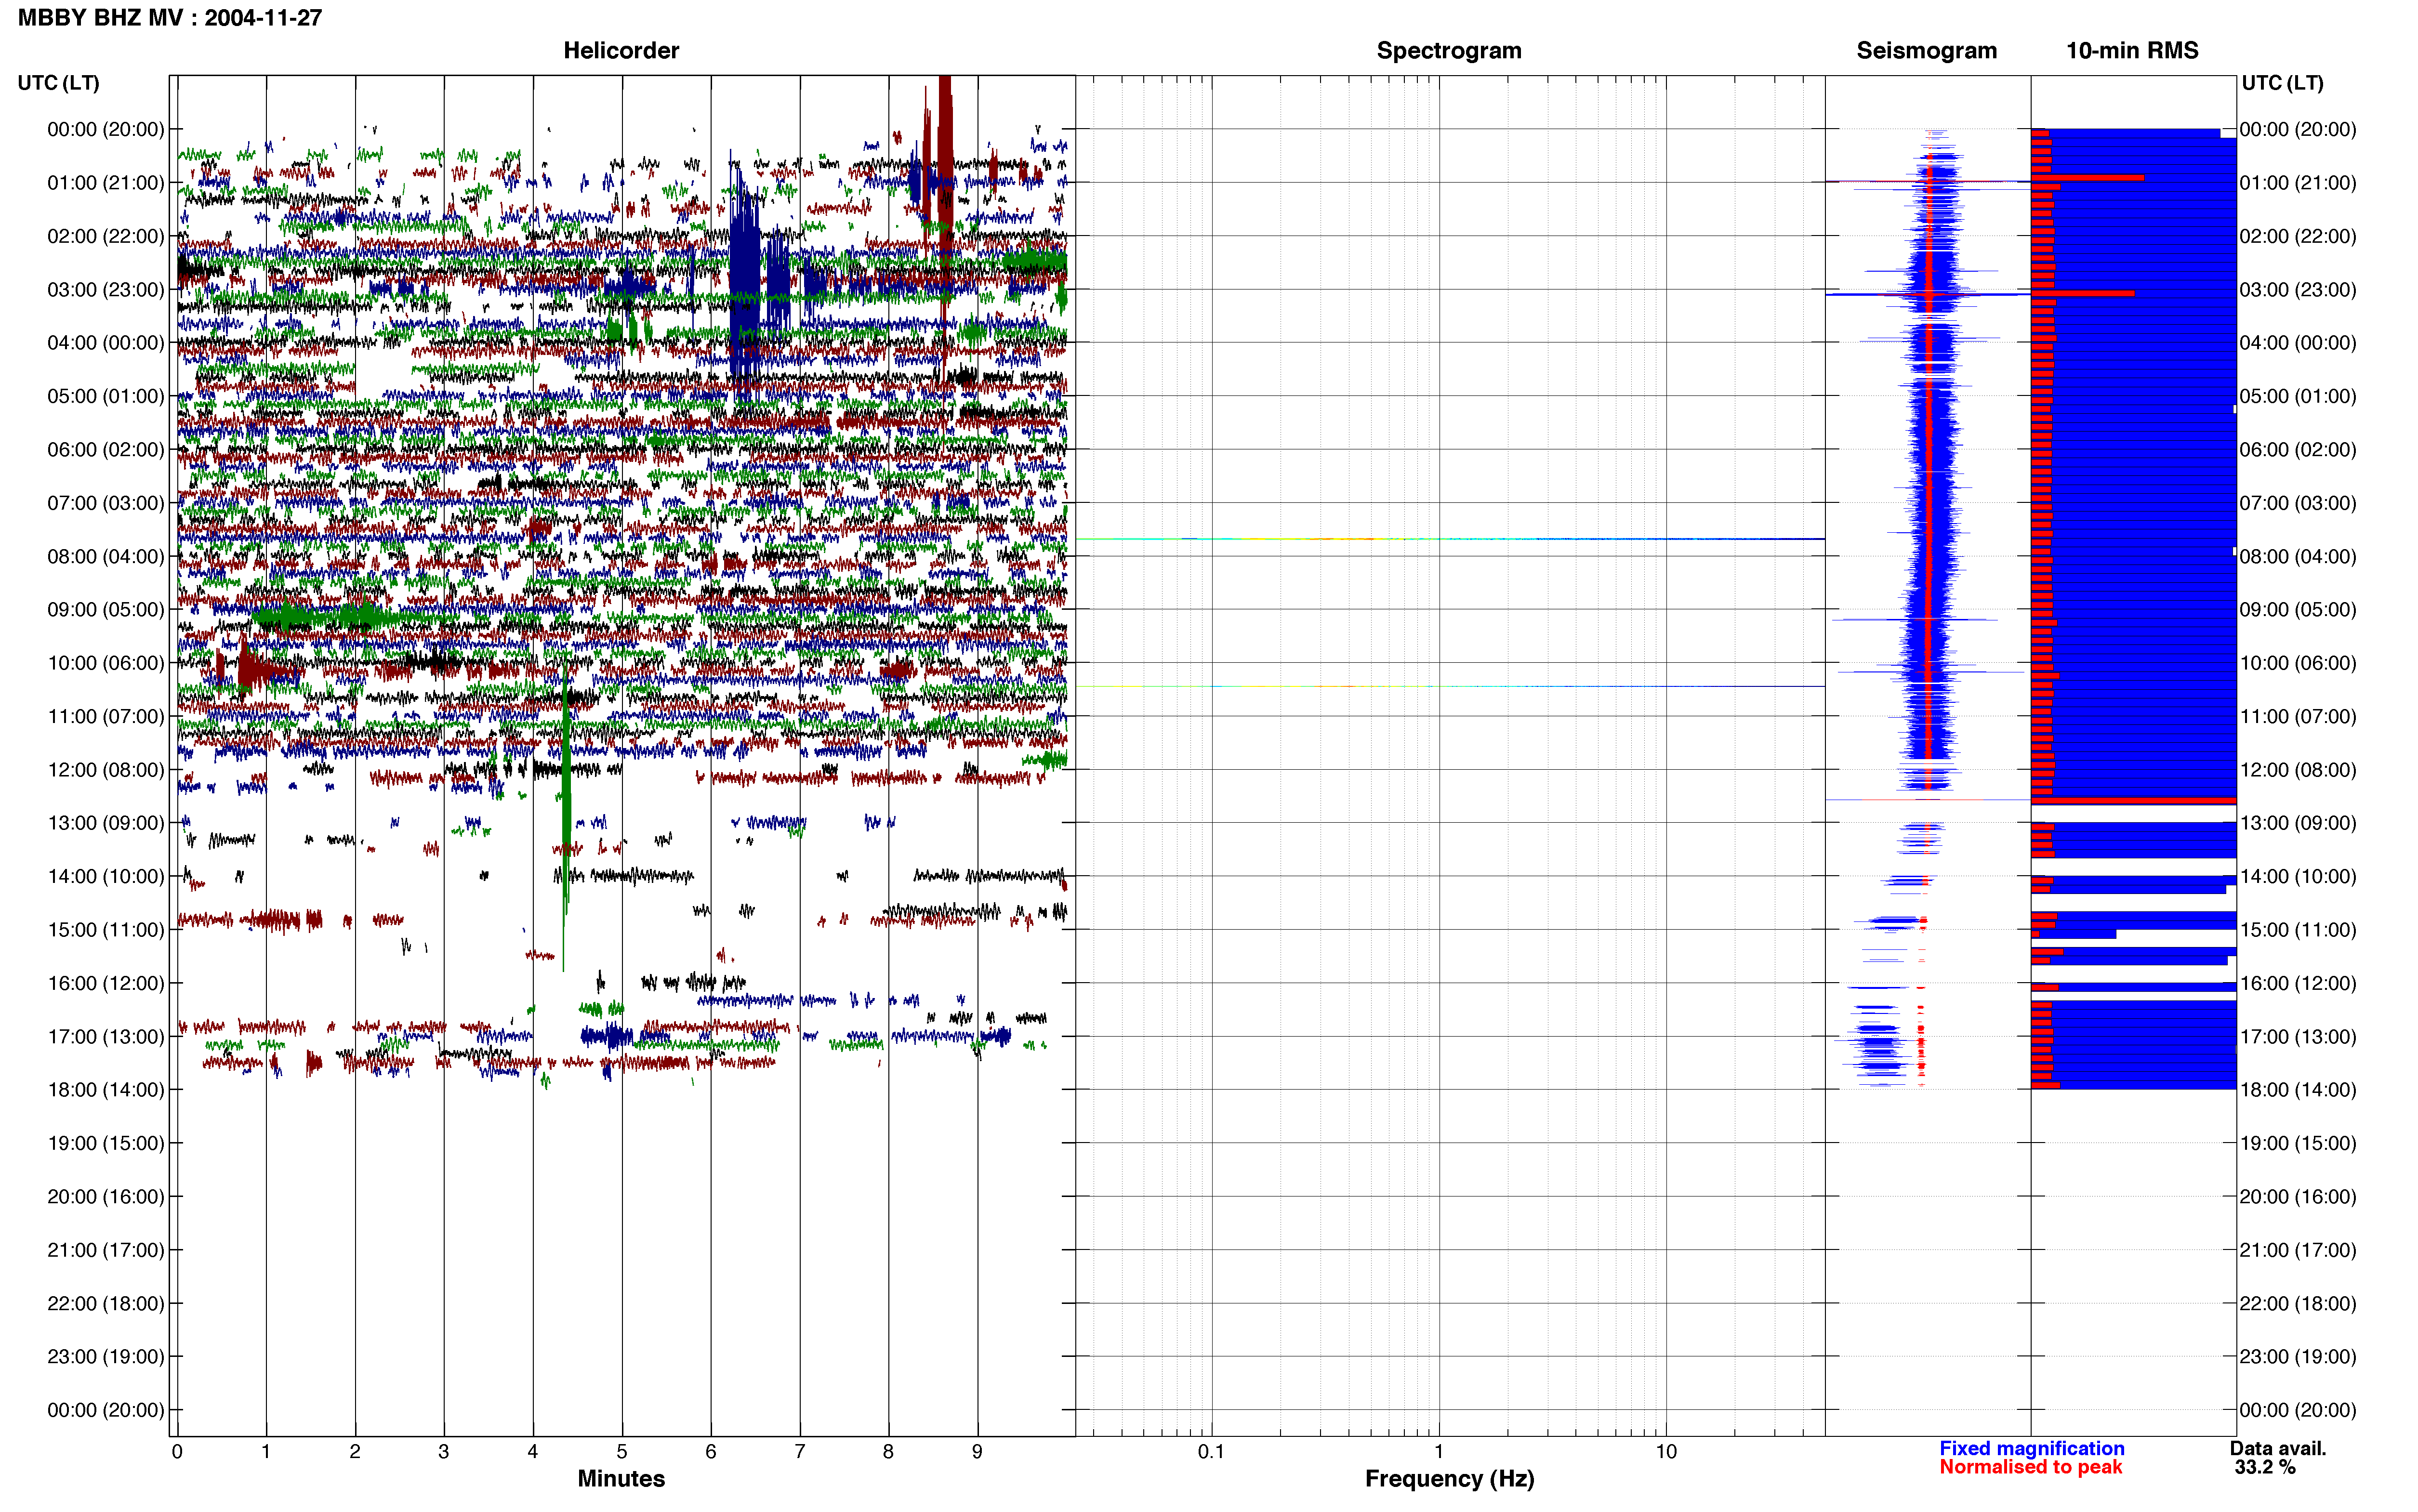Click the '0.1' frequency tick label

[1211, 1452]
